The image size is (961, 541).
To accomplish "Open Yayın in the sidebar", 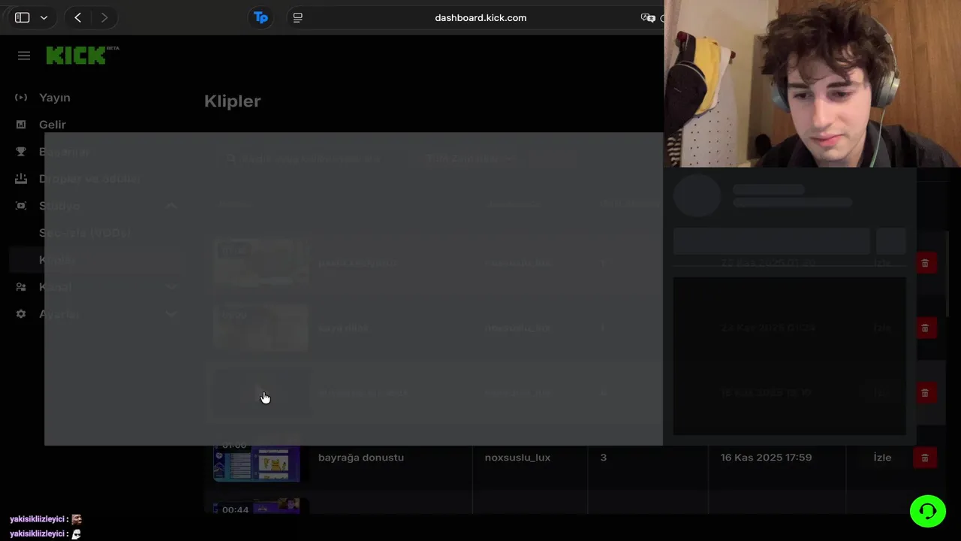I will pos(55,98).
